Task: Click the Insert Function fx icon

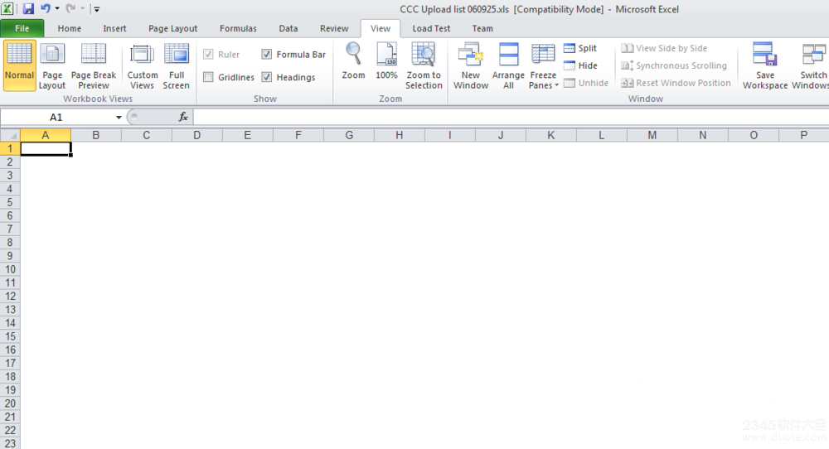Action: [x=183, y=117]
